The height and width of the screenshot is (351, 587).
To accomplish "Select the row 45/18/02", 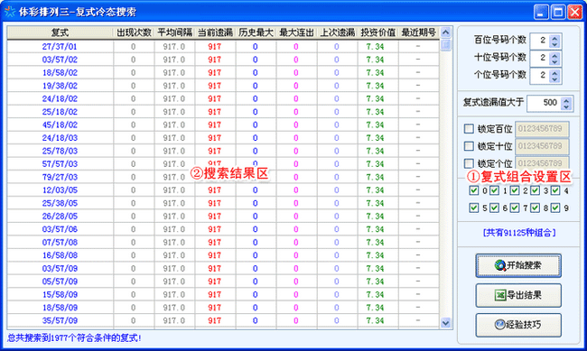I will click(223, 125).
